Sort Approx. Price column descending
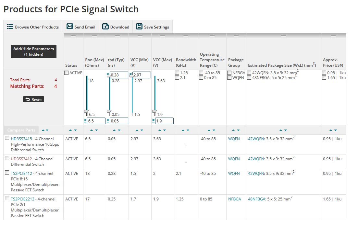358x227 pixels. click(336, 130)
